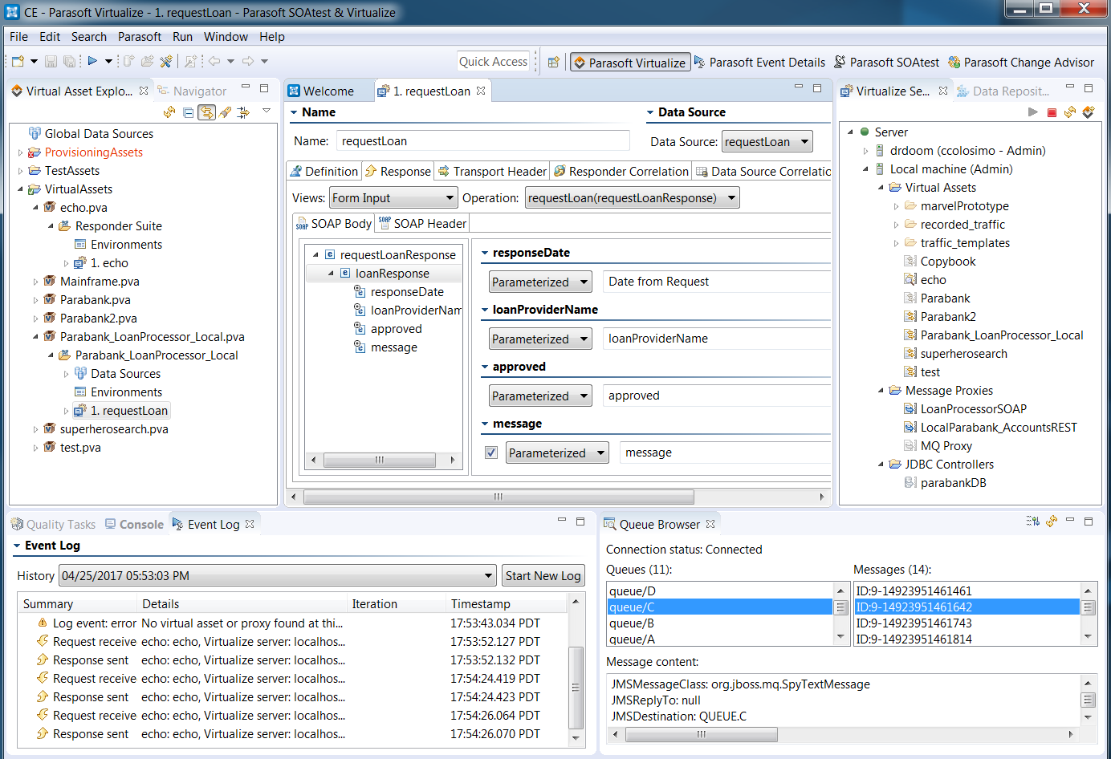Open the approved Parameterized dropdown
The width and height of the screenshot is (1111, 759).
(540, 396)
